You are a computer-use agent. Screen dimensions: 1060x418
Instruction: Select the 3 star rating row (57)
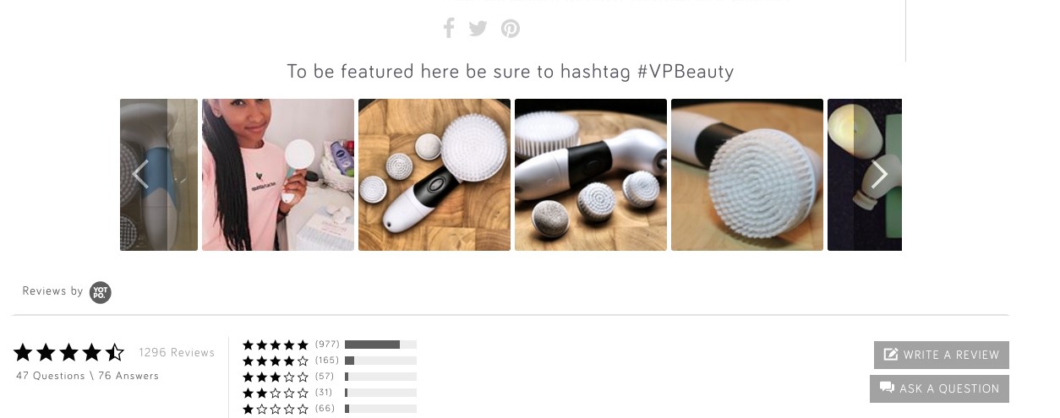point(330,377)
